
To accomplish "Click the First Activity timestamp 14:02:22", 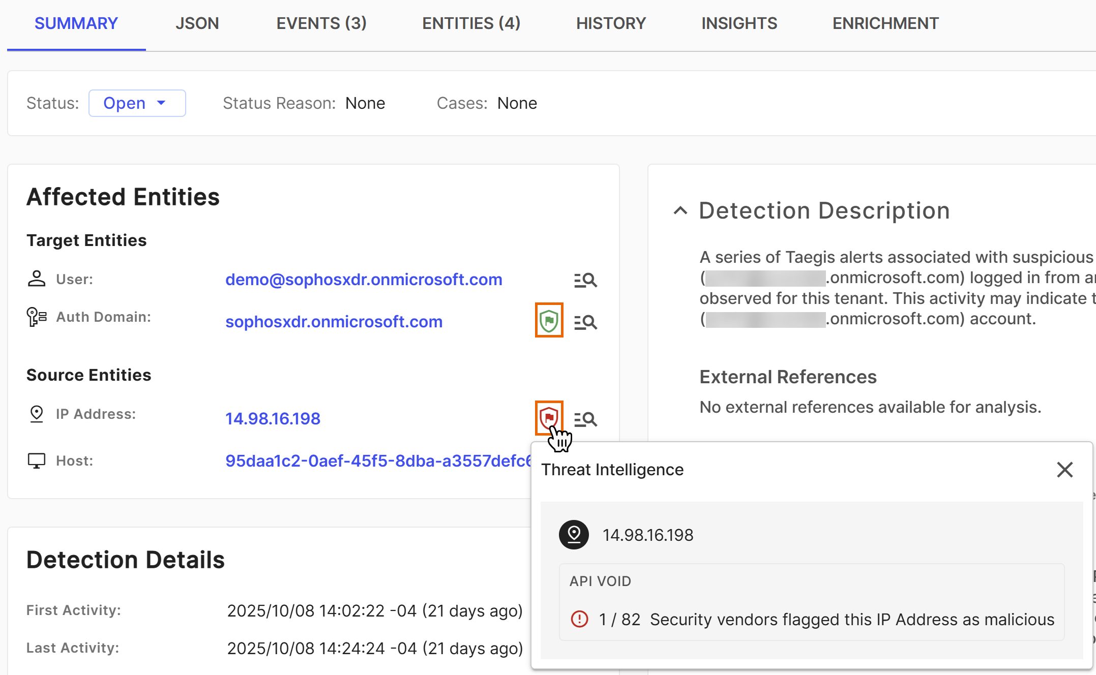I will click(375, 610).
